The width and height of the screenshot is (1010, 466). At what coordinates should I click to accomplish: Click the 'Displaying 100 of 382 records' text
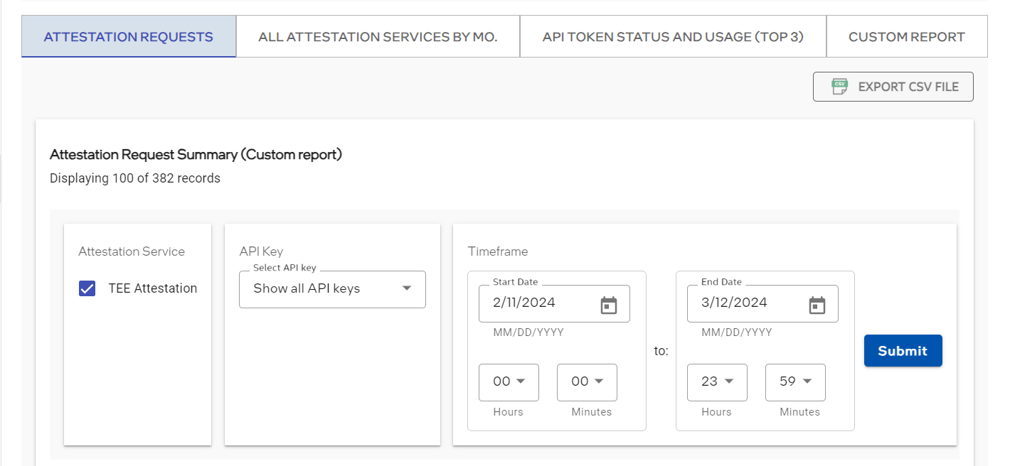pos(135,178)
